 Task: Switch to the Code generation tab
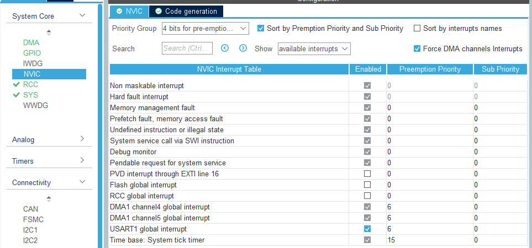[186, 11]
